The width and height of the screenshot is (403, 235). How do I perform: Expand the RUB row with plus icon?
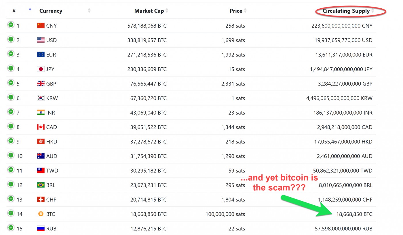11,228
